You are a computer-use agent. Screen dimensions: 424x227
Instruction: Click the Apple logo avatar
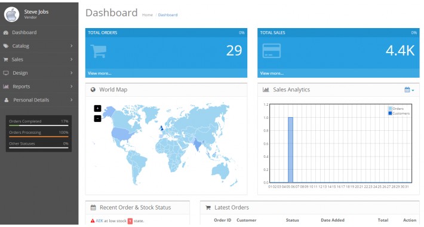11,14
